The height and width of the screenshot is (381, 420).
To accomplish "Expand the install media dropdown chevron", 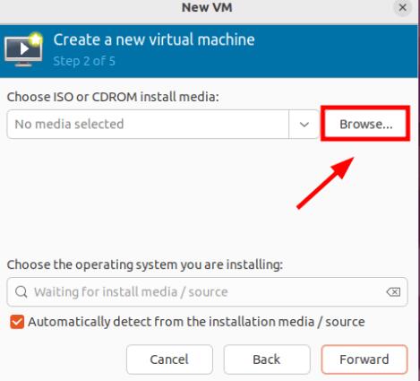I will (x=304, y=125).
